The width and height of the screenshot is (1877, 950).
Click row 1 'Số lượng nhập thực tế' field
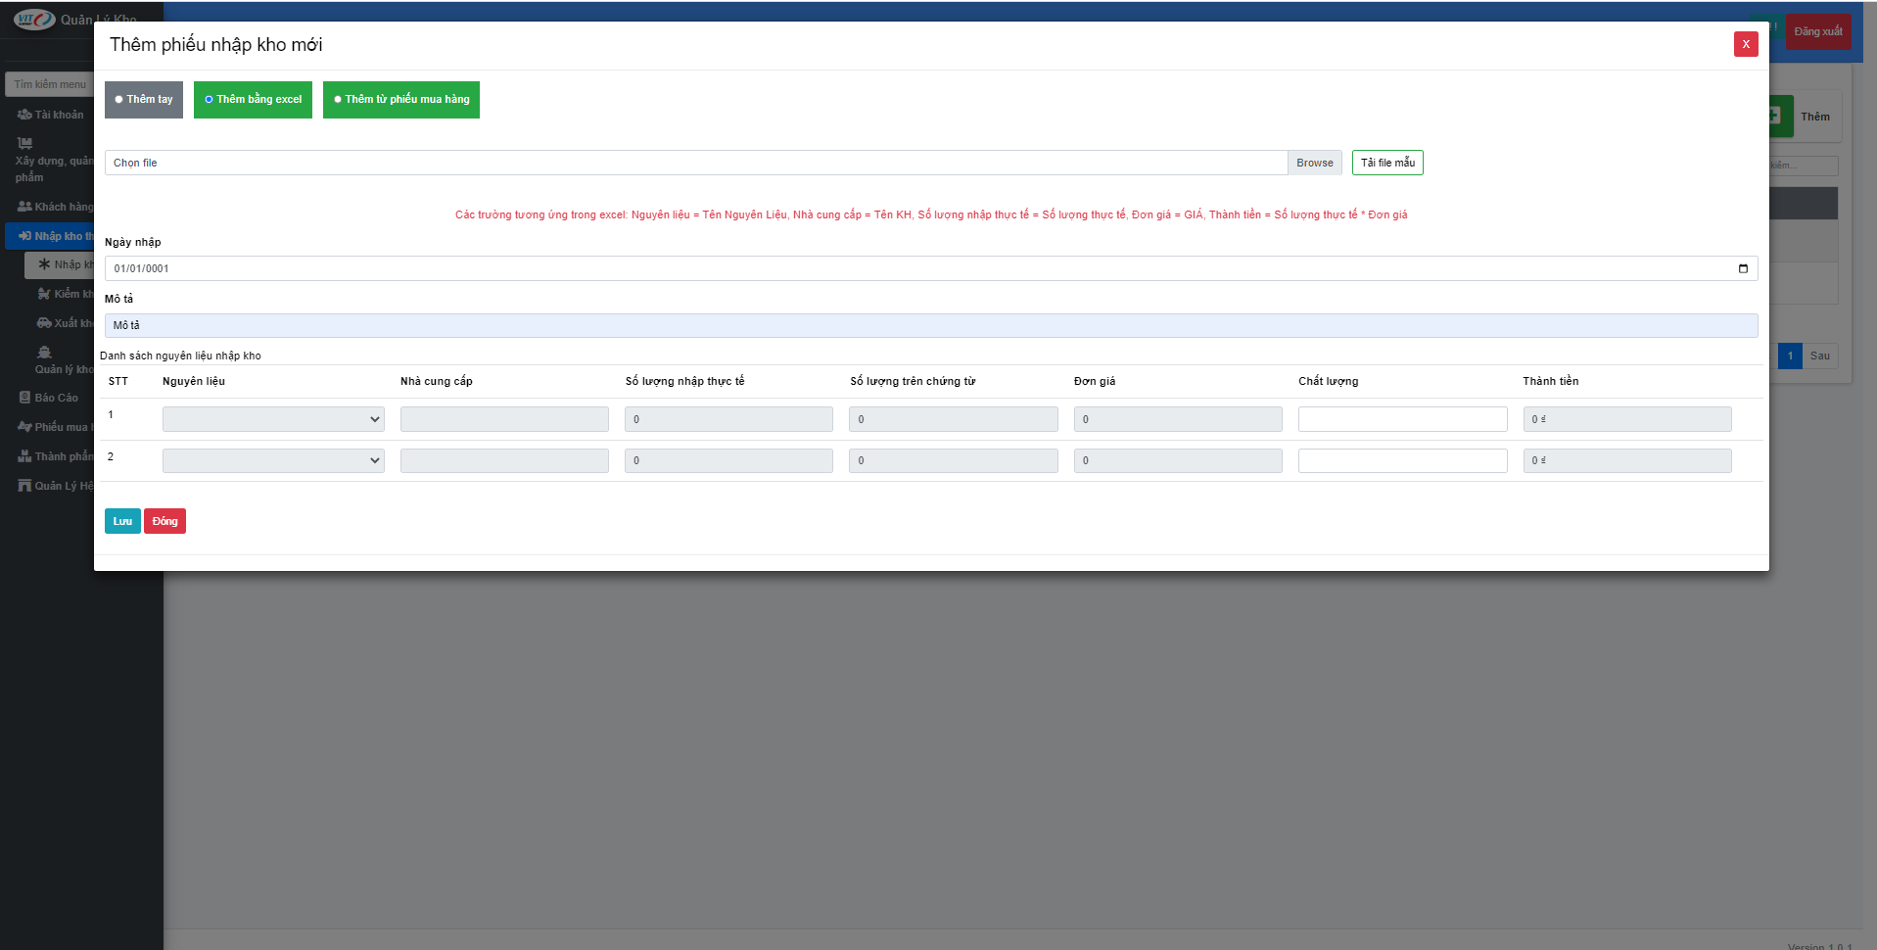(728, 419)
